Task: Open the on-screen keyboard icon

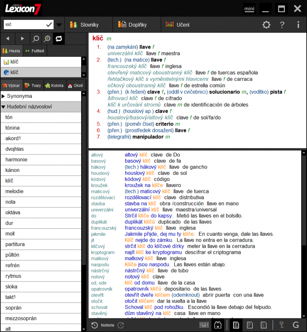Action: (x=204, y=325)
